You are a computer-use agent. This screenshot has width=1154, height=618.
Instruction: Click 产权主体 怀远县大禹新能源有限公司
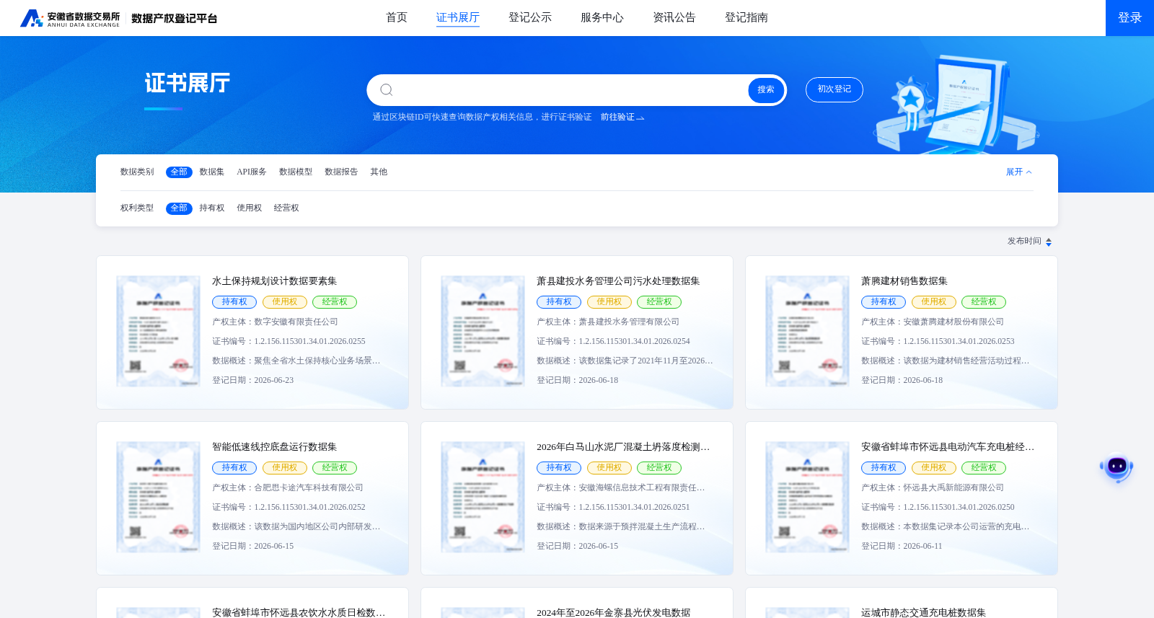coord(933,487)
